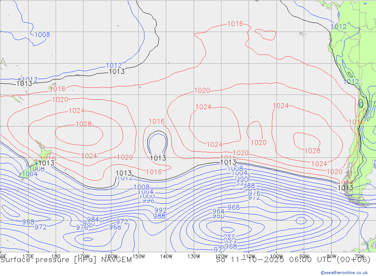The image size is (376, 276).
Task: Click the red 1016 label at top center
Action: pos(235,24)
